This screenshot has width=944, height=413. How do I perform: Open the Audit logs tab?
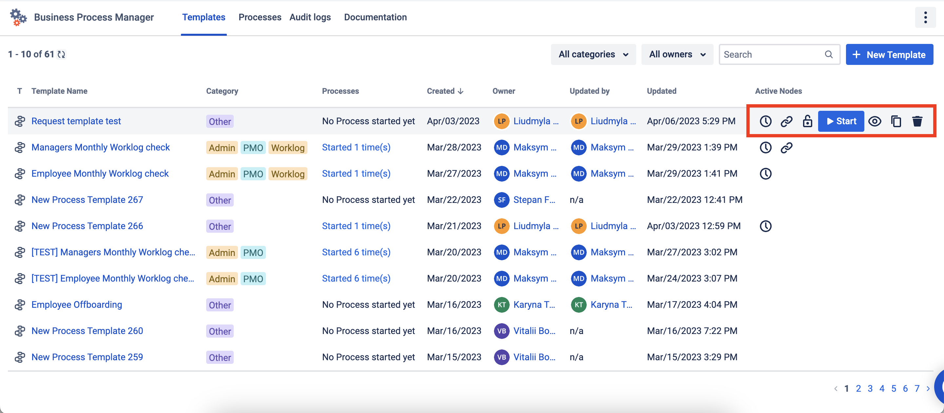coord(310,17)
